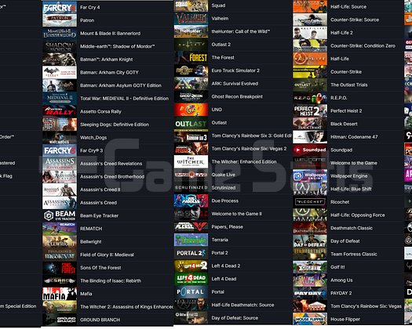Select the Due Process title
Viewport: 412px width, 329px height.
pyautogui.click(x=225, y=201)
